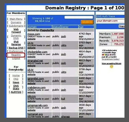The height and width of the screenshot is (122, 129).
Task: Open IPv6 Reverse page
Action: coord(16,43)
